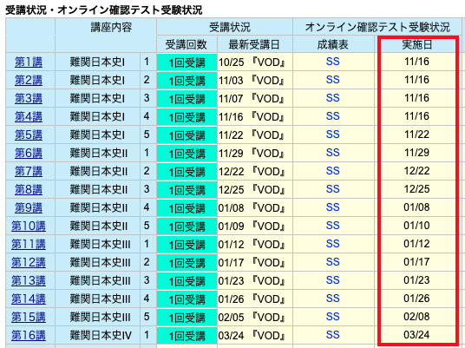Open the 第11講 lecture link
Image resolution: width=465 pixels, height=348 pixels.
tap(29, 244)
